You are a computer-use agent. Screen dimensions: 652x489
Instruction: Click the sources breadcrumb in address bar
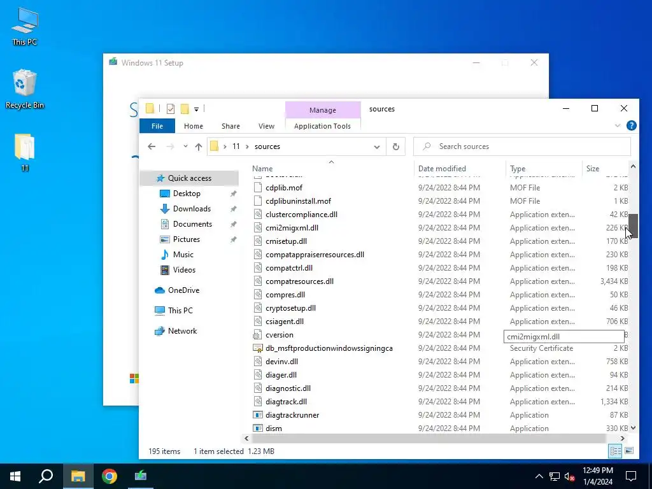[267, 146]
